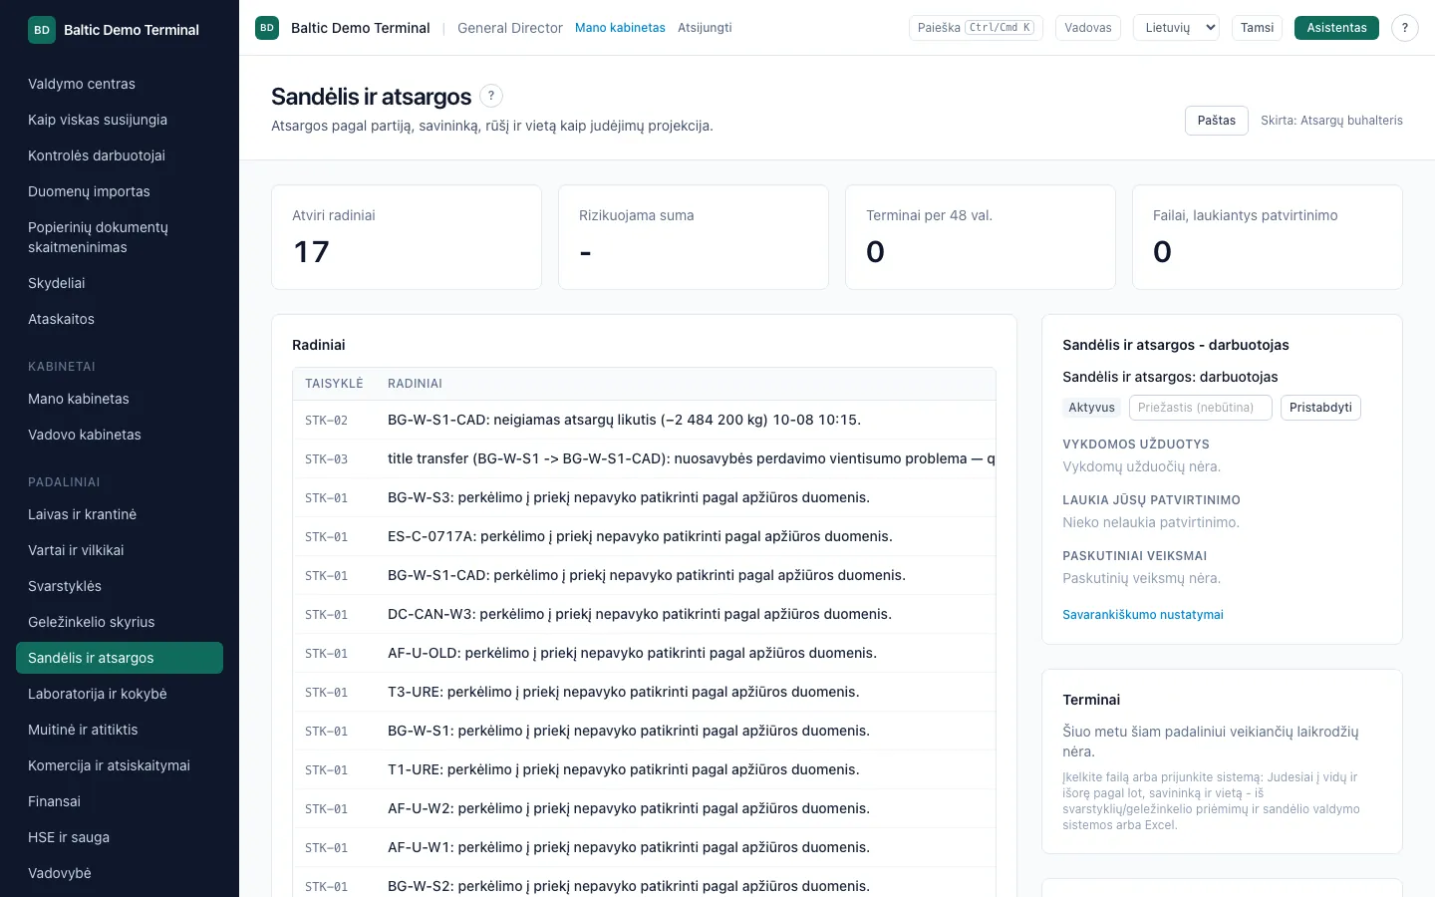Toggle the Tamsi dark theme button

point(1258,28)
